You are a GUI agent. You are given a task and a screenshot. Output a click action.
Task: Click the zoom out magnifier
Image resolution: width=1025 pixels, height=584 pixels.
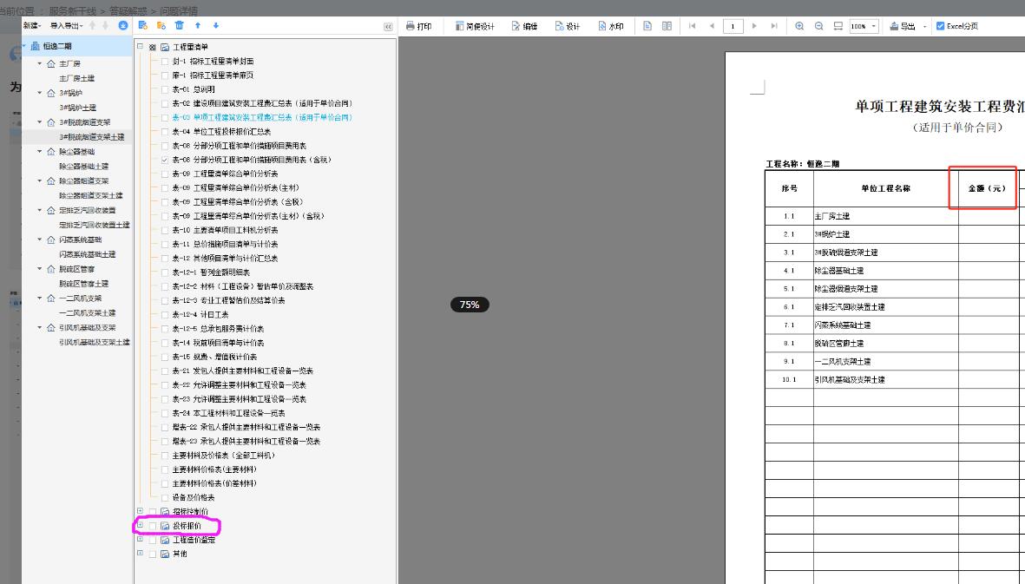pos(819,26)
